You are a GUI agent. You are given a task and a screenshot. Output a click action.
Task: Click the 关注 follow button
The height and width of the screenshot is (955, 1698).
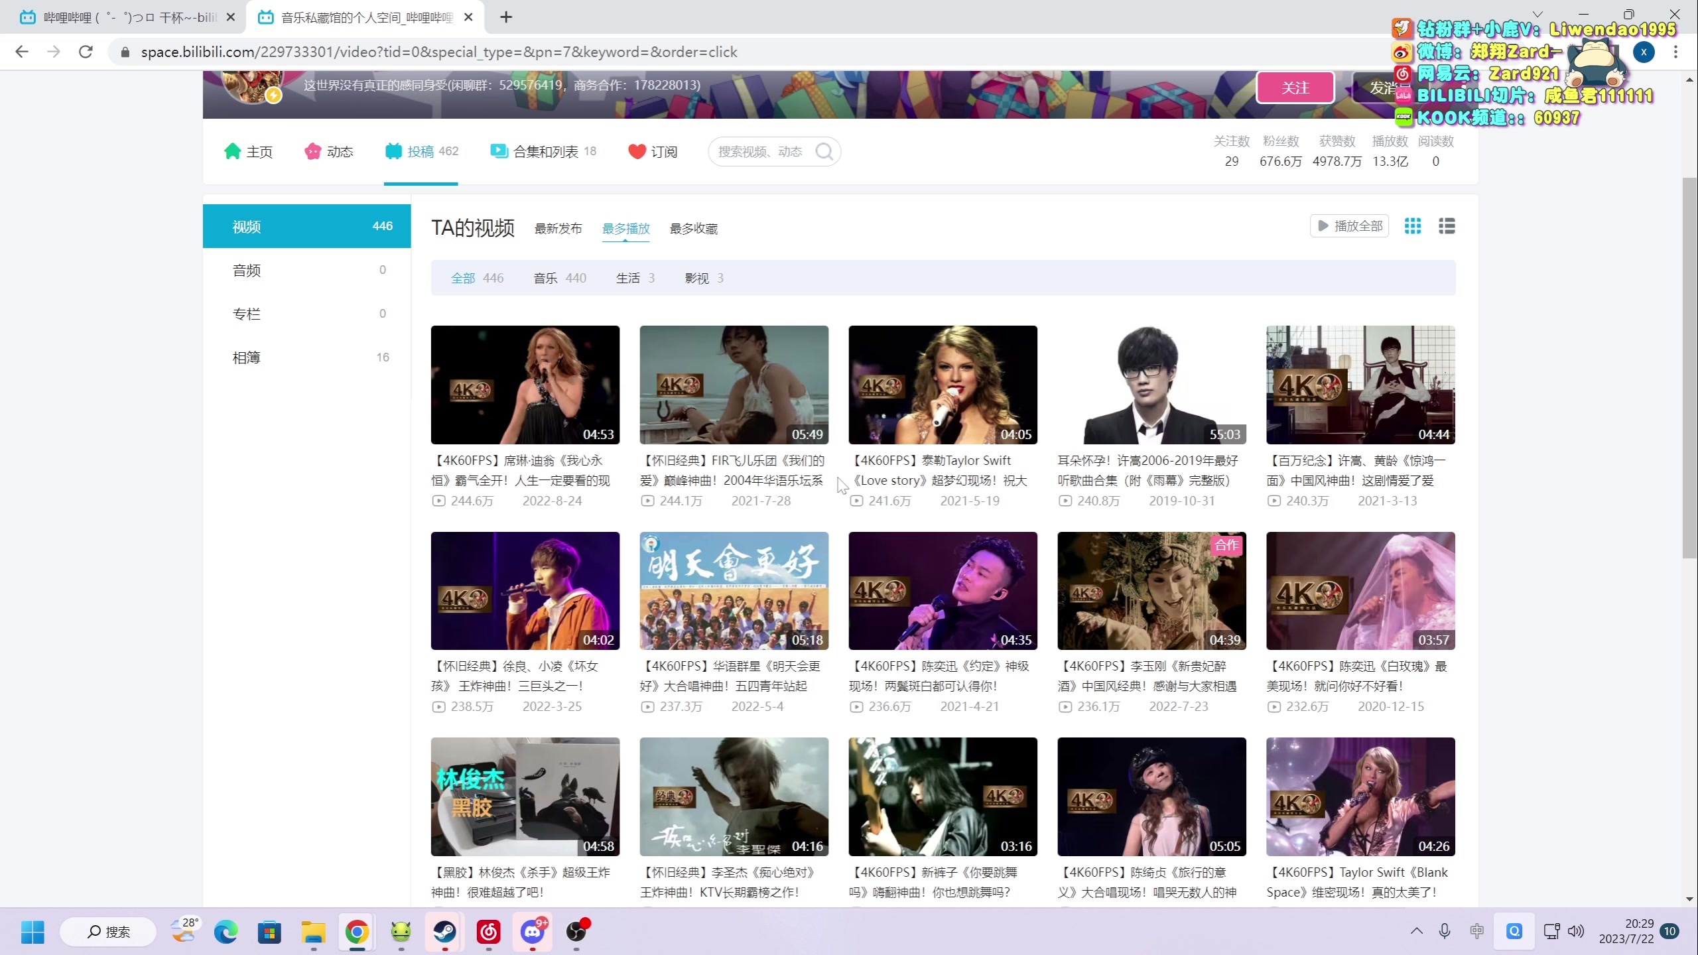1294,87
